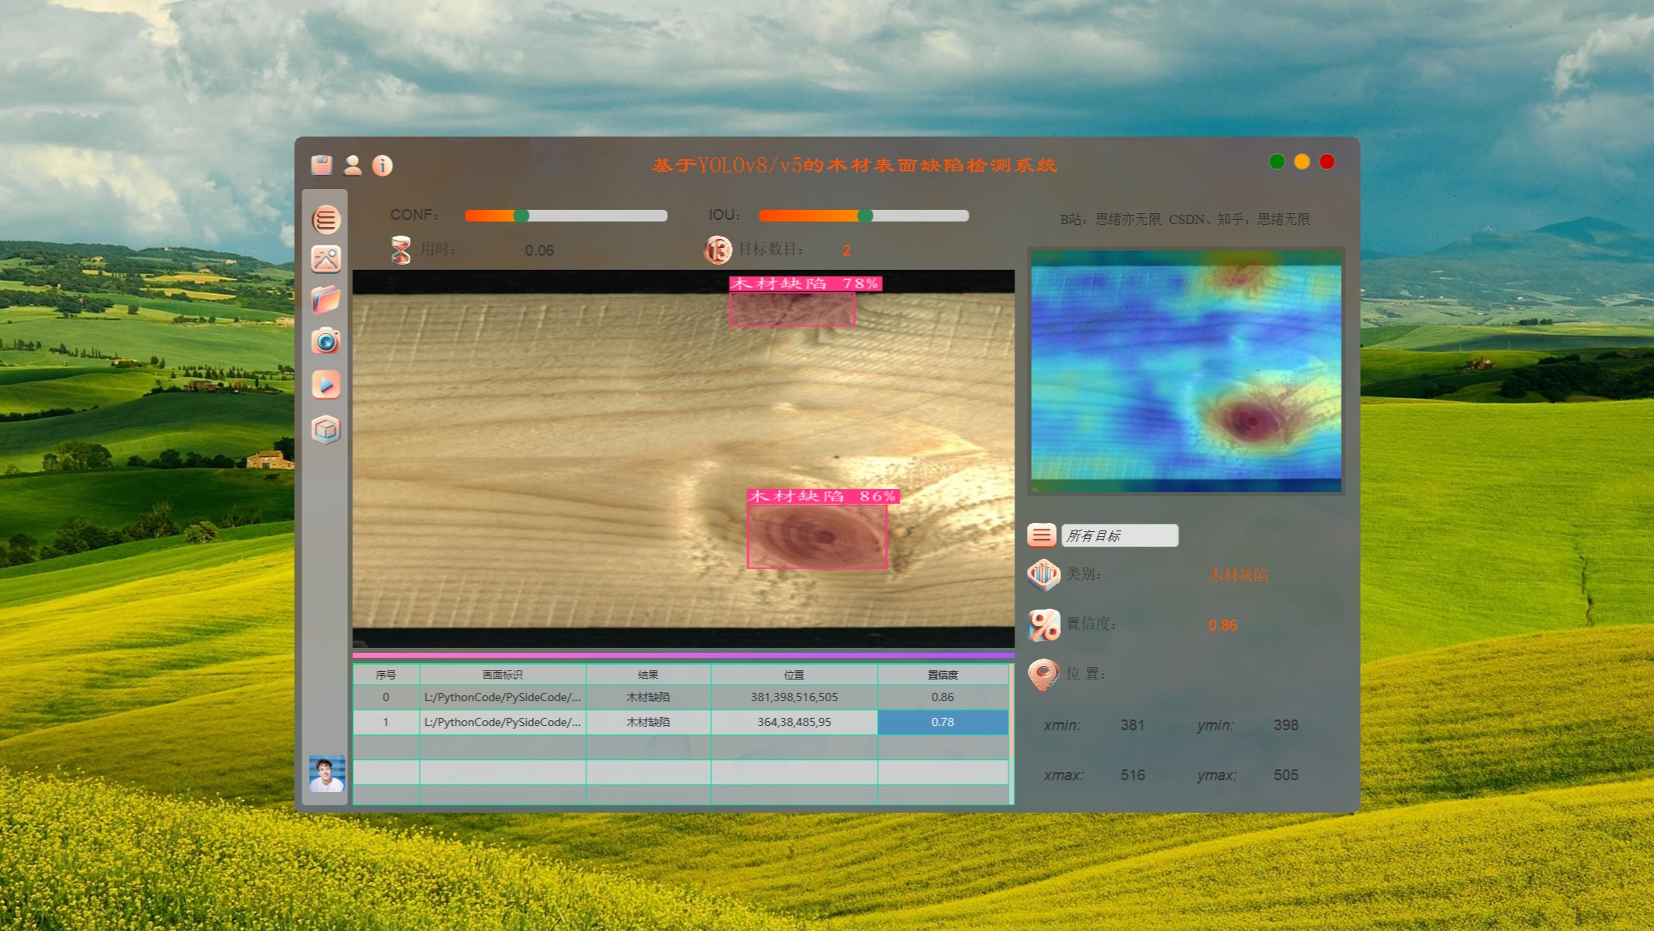Click the target count value 2
Image resolution: width=1654 pixels, height=931 pixels.
click(x=846, y=251)
